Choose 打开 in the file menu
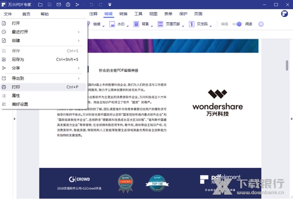 coord(43,23)
